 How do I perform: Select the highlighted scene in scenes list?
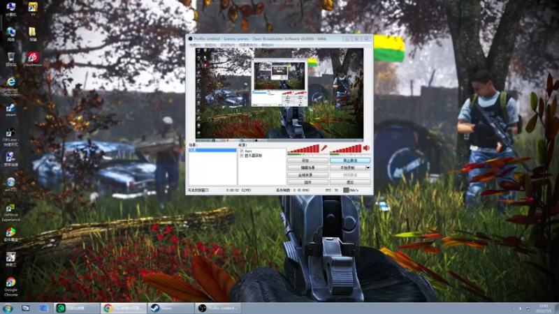click(x=212, y=150)
